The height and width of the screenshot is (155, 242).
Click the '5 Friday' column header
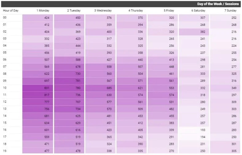click(169, 10)
